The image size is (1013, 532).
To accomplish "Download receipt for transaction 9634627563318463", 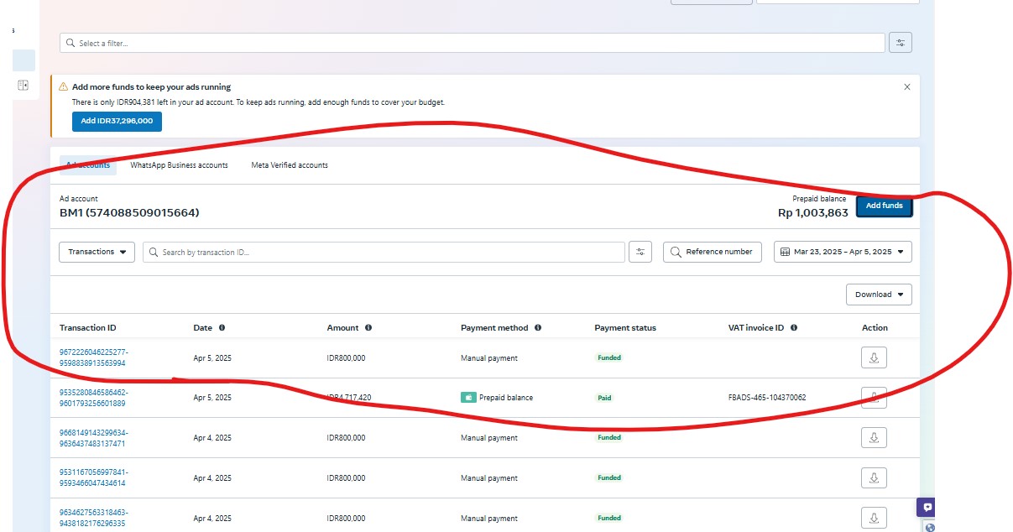I will [874, 518].
